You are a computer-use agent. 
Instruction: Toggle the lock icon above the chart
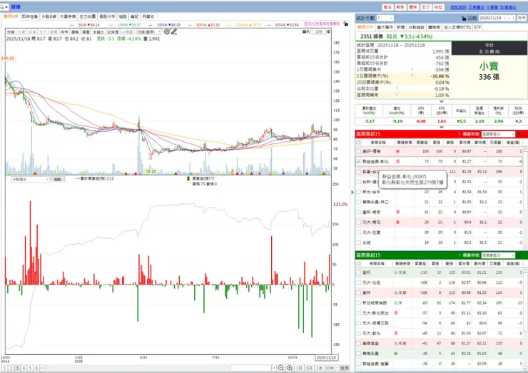click(x=345, y=24)
